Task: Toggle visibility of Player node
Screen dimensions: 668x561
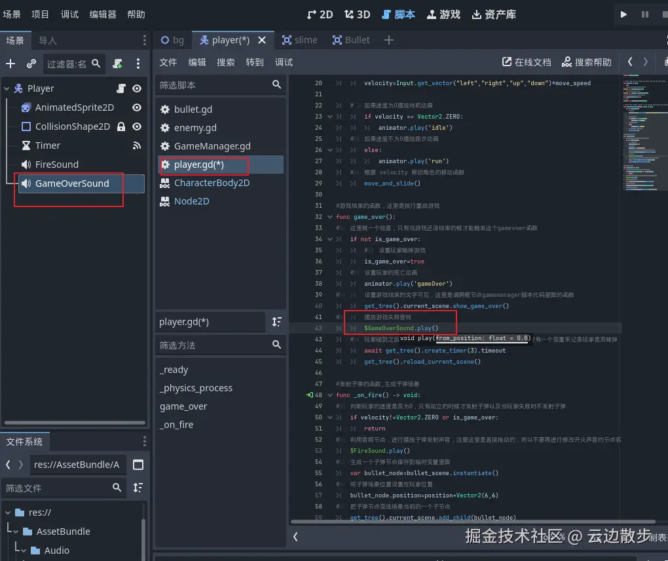Action: pos(137,88)
